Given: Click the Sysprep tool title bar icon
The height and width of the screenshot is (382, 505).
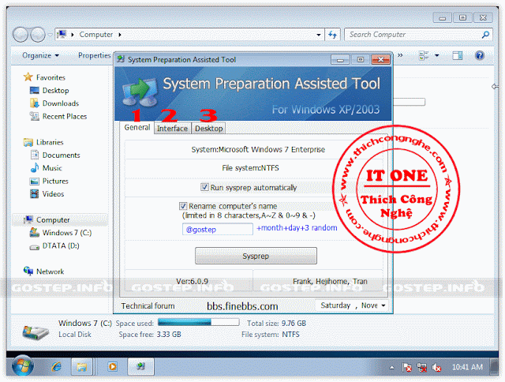Looking at the screenshot, I should coord(121,59).
